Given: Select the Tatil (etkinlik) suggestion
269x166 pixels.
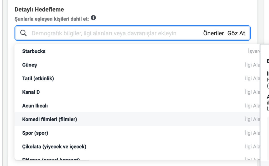Looking at the screenshot, I should pyautogui.click(x=38, y=79).
